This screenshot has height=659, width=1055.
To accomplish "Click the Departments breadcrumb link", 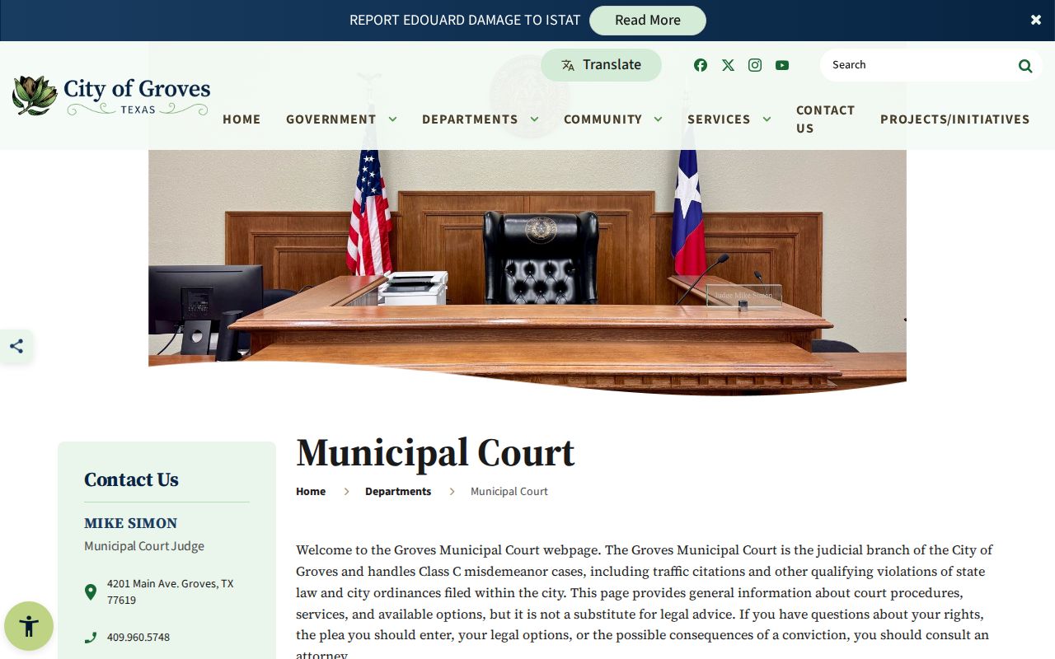I will pos(398,492).
